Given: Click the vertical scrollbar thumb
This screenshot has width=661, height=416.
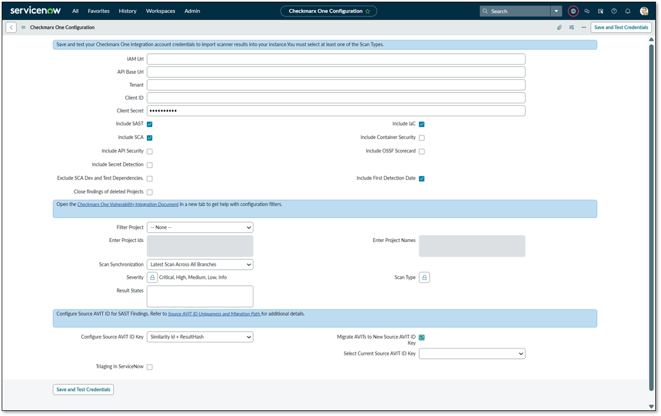Looking at the screenshot, I should 652,217.
